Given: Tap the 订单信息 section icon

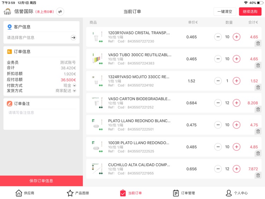Looking at the screenshot, I should point(10,52).
